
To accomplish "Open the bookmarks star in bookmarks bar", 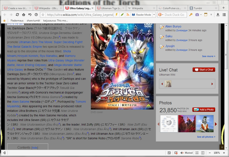I will (4, 21).
